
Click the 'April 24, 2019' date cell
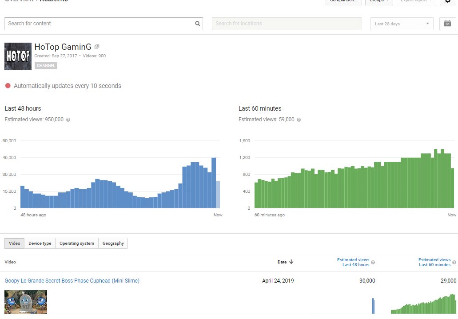(x=278, y=281)
